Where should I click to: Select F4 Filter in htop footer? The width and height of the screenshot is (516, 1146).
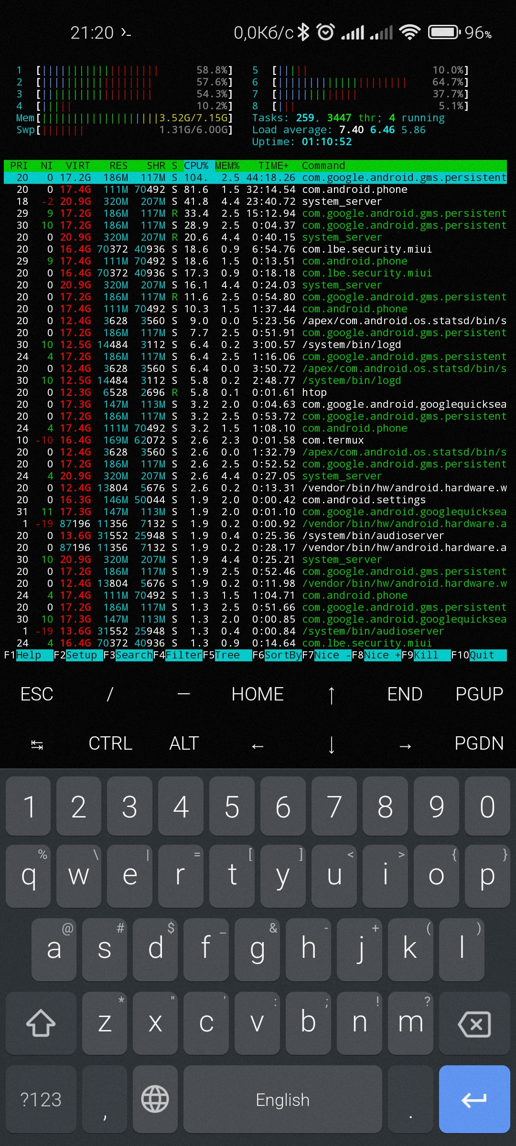tap(178, 655)
